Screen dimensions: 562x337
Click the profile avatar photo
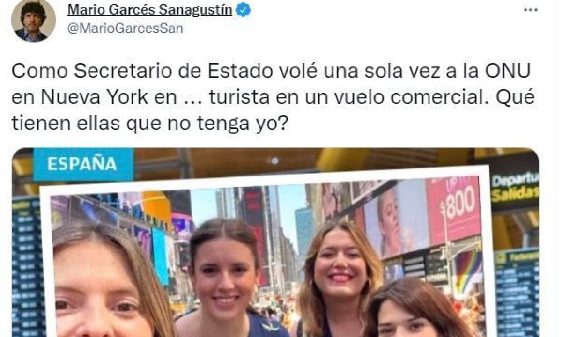point(33,20)
